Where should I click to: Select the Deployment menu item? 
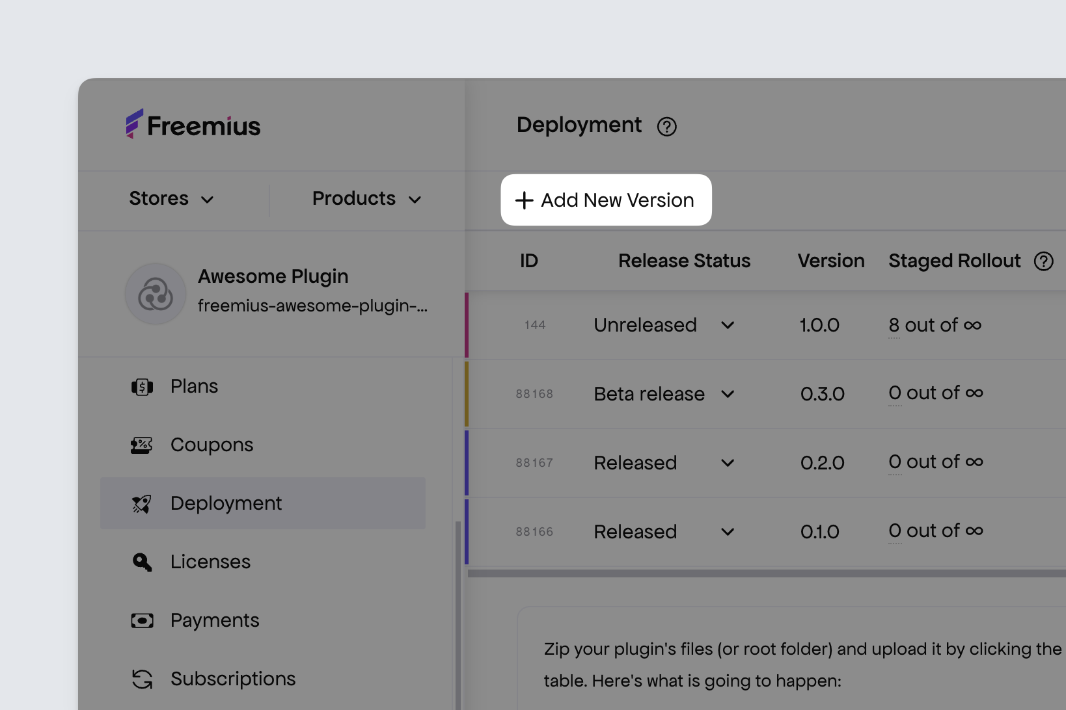point(263,503)
